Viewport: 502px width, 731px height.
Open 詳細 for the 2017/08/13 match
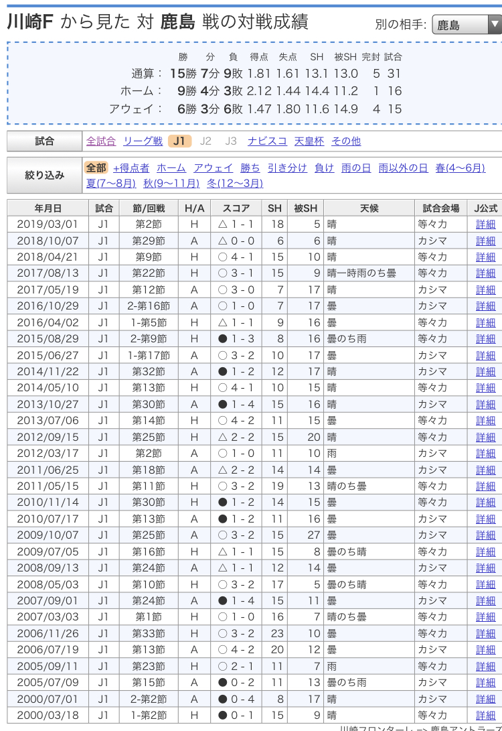tap(485, 273)
